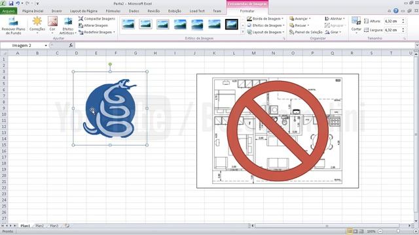Select column header D
Image resolution: width=419 pixels, height=235 pixels.
(x=77, y=54)
